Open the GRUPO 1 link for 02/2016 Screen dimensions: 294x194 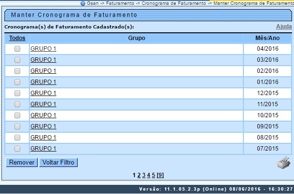click(43, 71)
